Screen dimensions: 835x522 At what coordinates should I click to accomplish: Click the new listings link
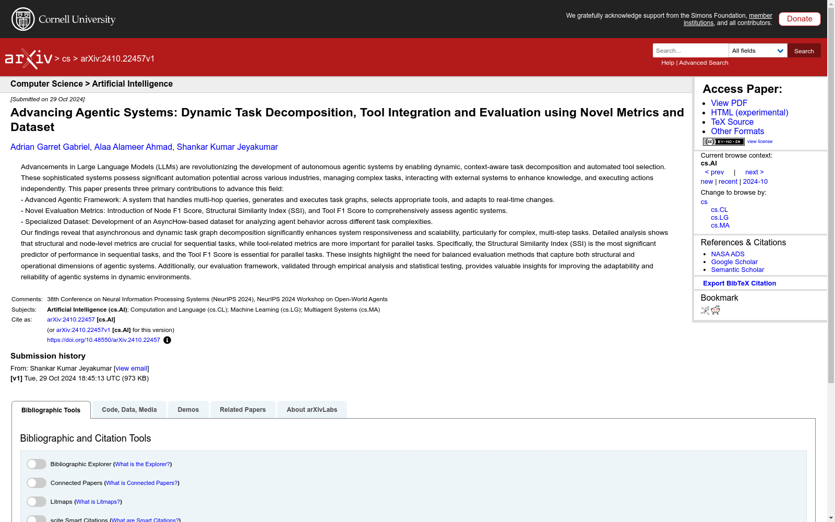point(707,182)
